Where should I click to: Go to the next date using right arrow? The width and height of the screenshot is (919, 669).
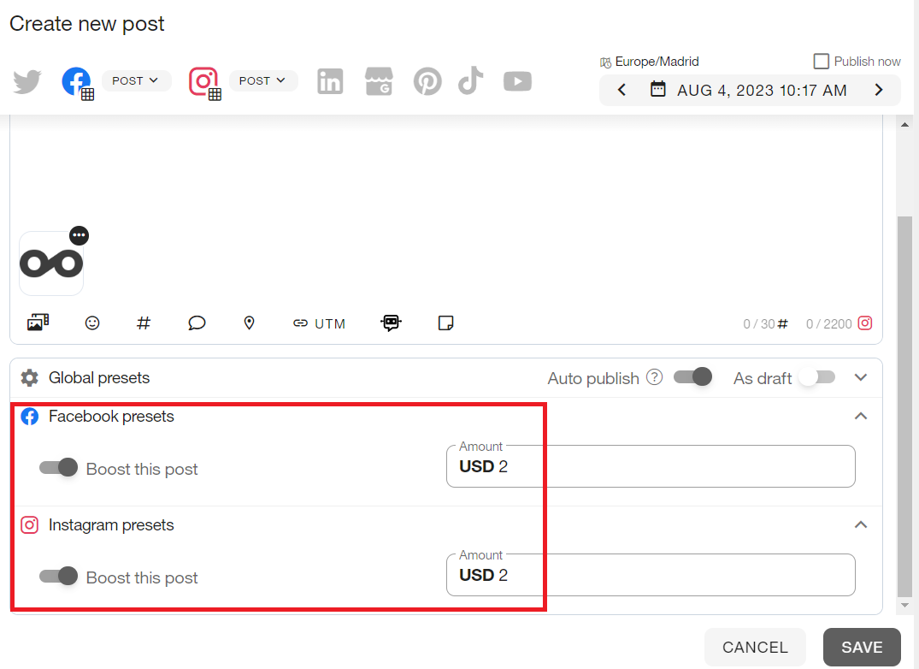click(x=879, y=90)
